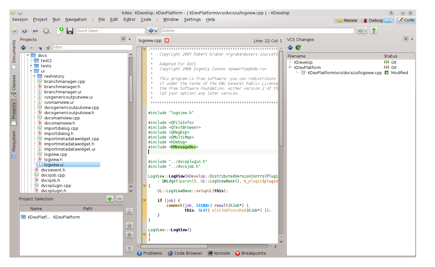Toggle the Code Browser tool view

click(185, 253)
